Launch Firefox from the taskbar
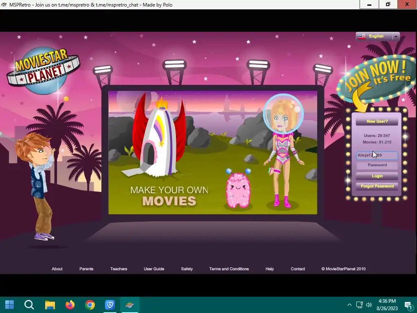Image resolution: width=417 pixels, height=313 pixels. (70, 305)
